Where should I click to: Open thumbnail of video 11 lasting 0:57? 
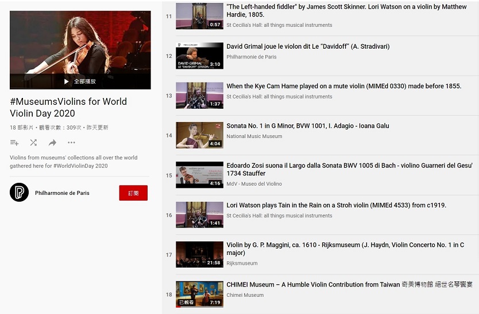coord(199,16)
